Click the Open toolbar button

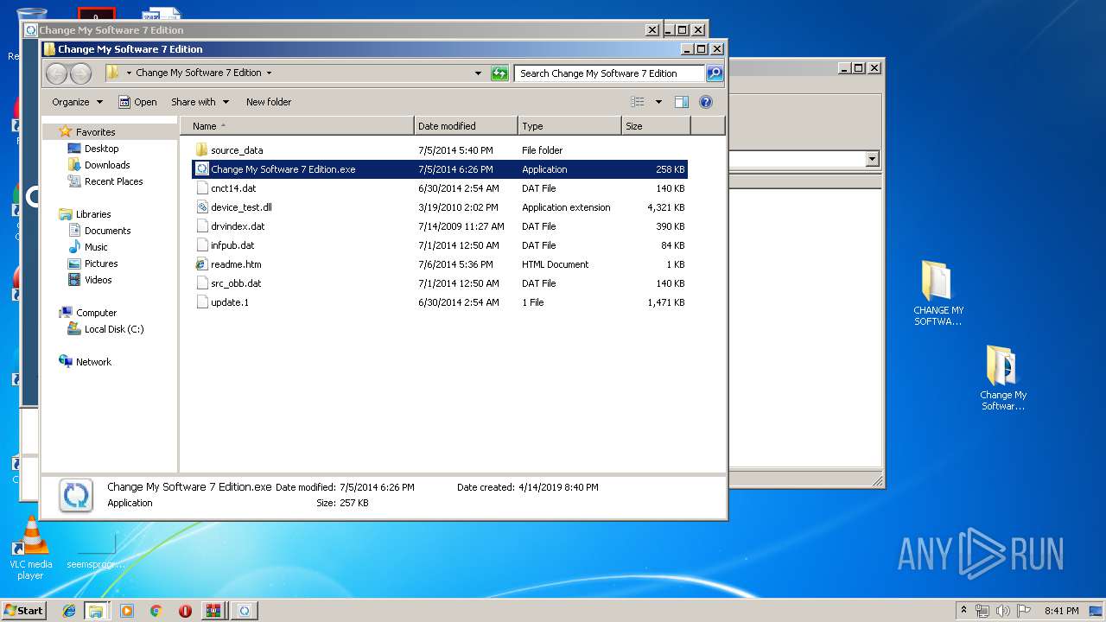pos(137,102)
